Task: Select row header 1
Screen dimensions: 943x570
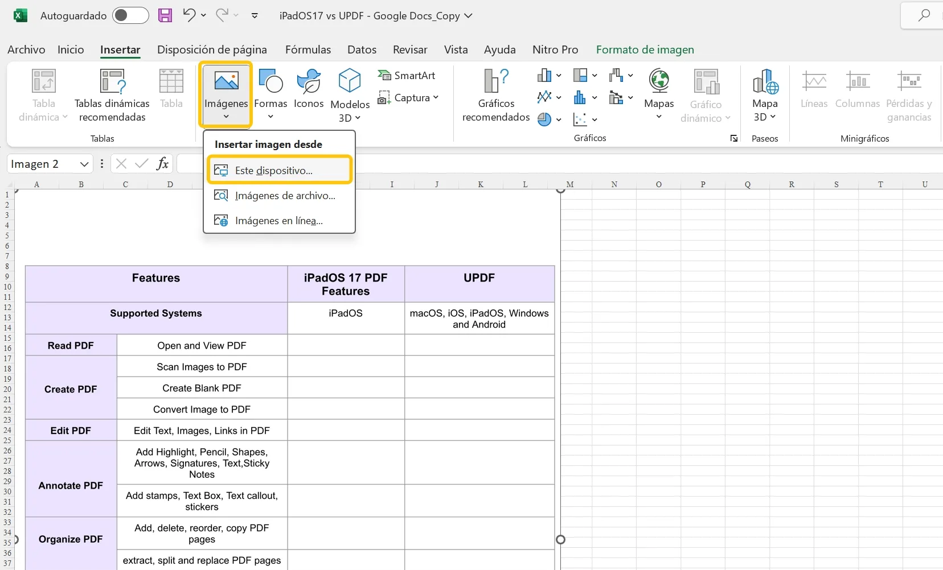Action: 7,195
